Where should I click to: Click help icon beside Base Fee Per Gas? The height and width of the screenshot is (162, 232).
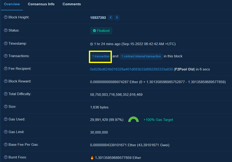[x=6, y=144]
